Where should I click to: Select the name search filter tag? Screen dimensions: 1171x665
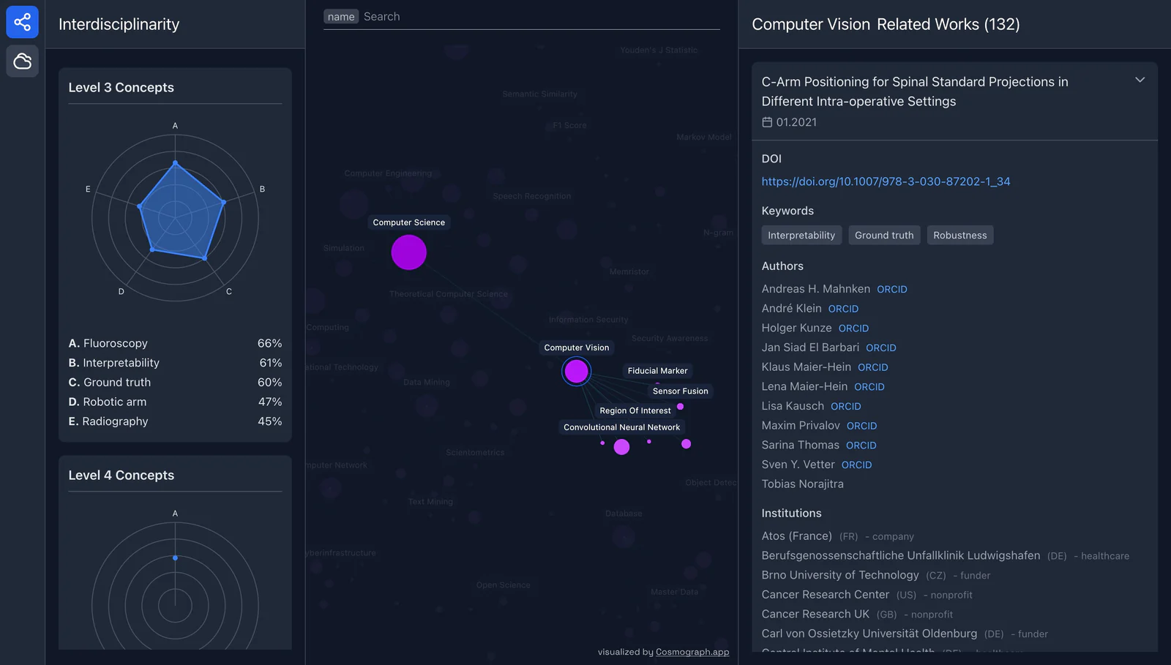pos(341,17)
